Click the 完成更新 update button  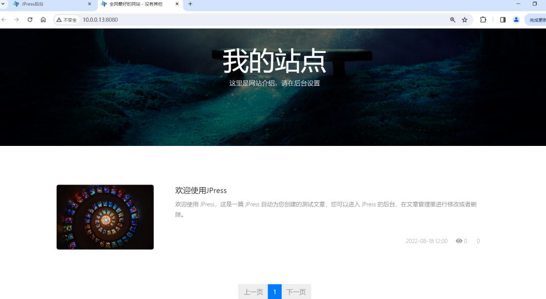pyautogui.click(x=536, y=20)
